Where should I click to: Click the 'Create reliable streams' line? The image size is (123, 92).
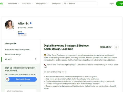click(x=79, y=81)
